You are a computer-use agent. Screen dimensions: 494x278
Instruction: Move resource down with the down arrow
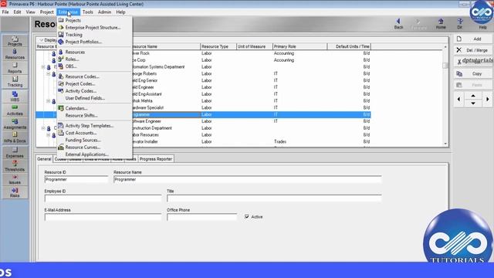[473, 103]
